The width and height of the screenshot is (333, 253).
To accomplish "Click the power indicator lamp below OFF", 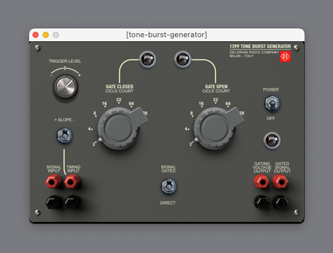I will pyautogui.click(x=272, y=140).
